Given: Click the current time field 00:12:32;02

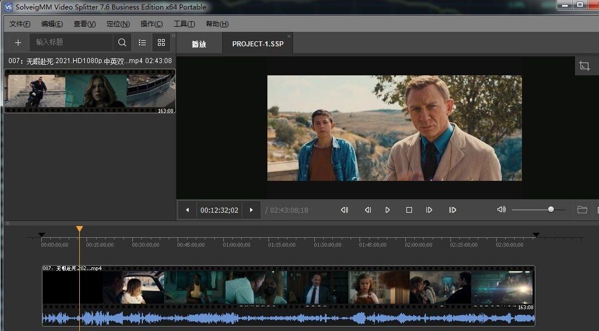Looking at the screenshot, I should click(219, 210).
